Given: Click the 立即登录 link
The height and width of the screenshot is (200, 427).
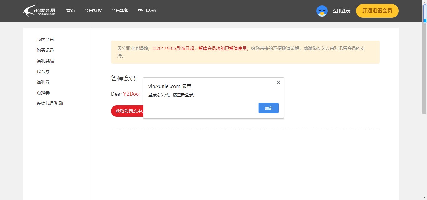Looking at the screenshot, I should [341, 11].
